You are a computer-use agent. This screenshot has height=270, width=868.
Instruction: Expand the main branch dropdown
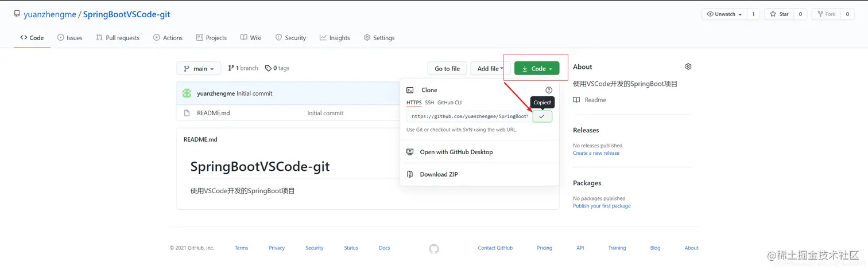coord(199,69)
